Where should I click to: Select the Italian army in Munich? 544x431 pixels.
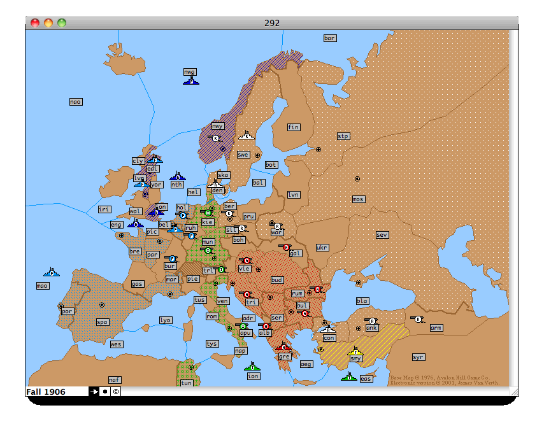click(x=208, y=250)
